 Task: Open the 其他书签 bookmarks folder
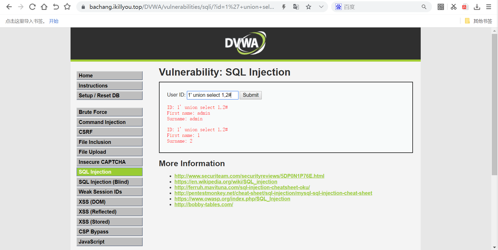pos(479,21)
